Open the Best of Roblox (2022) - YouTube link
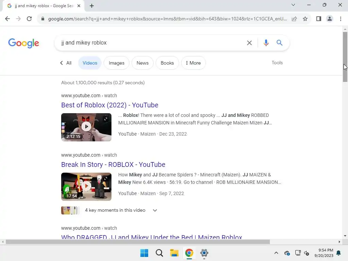Viewport: 348px width, 261px height. coord(110,105)
